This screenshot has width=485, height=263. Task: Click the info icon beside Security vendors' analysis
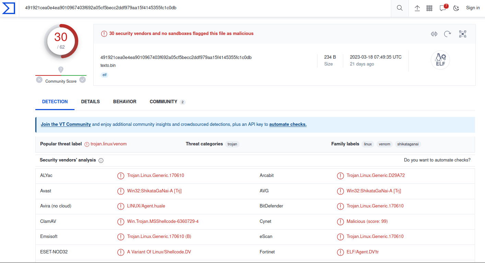[101, 160]
